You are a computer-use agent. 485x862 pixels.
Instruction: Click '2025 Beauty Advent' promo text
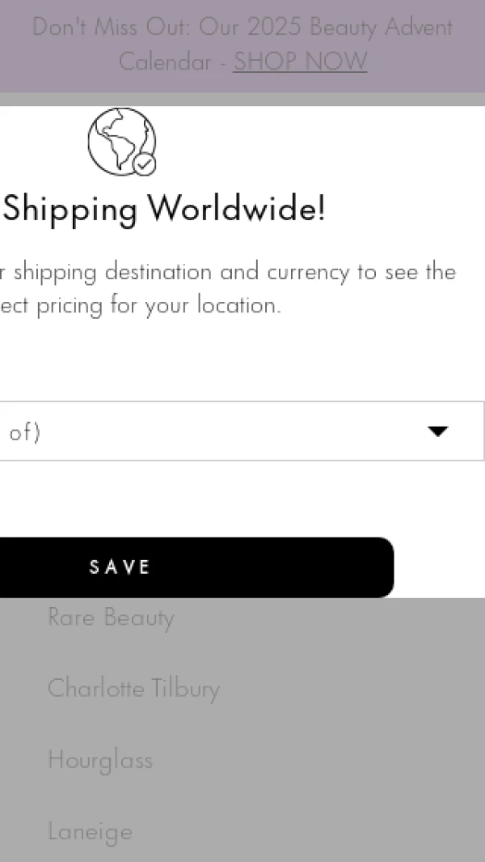349,28
